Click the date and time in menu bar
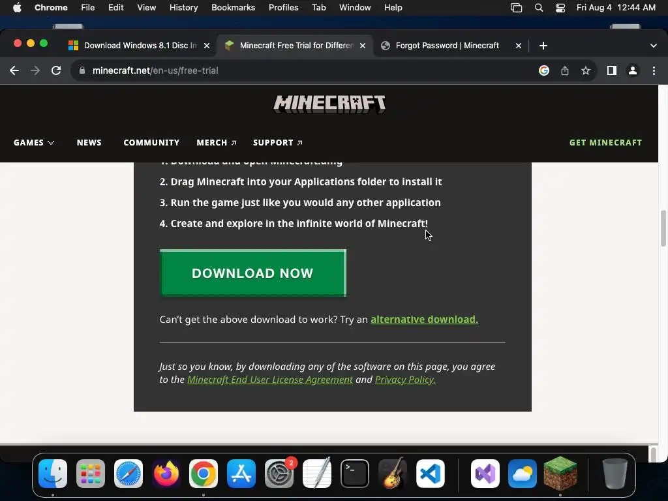The image size is (668, 501). (616, 8)
